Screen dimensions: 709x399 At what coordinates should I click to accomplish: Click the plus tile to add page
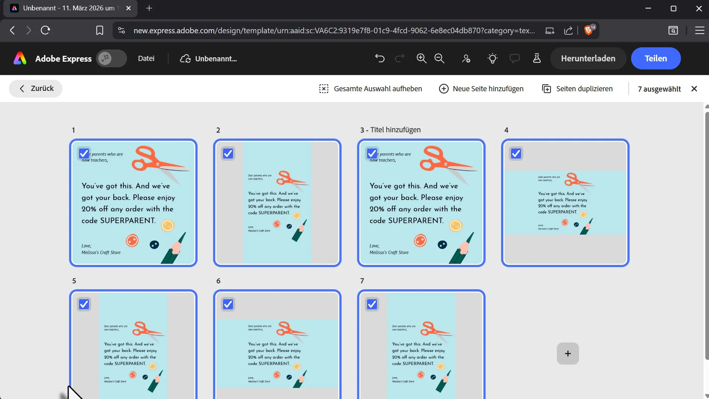pos(568,354)
